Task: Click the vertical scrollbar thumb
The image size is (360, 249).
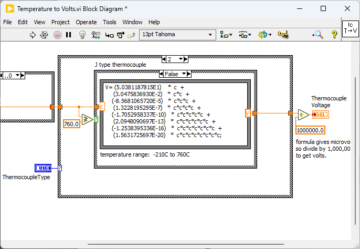Action: click(355, 151)
